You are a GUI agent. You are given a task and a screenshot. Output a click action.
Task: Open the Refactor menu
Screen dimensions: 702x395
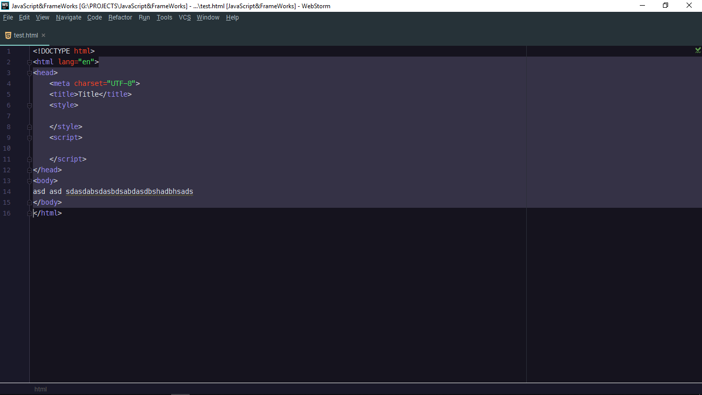pyautogui.click(x=120, y=17)
